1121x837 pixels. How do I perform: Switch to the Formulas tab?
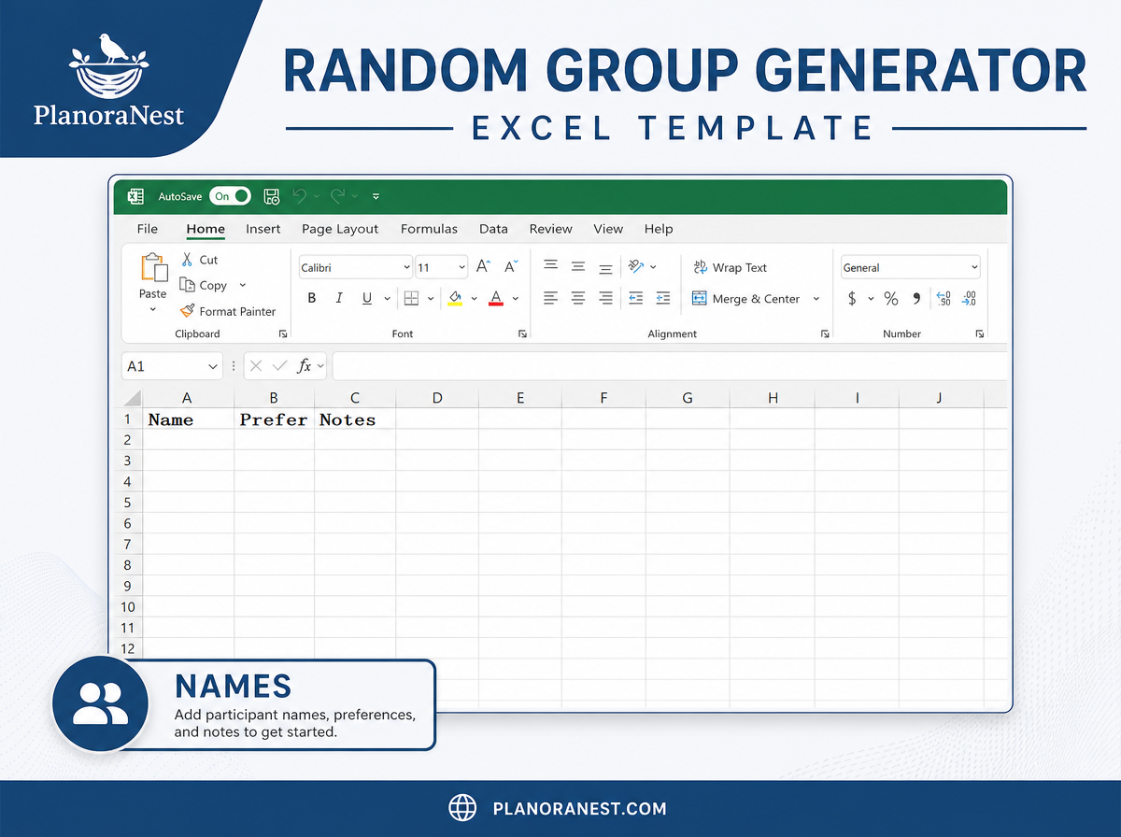pyautogui.click(x=429, y=229)
